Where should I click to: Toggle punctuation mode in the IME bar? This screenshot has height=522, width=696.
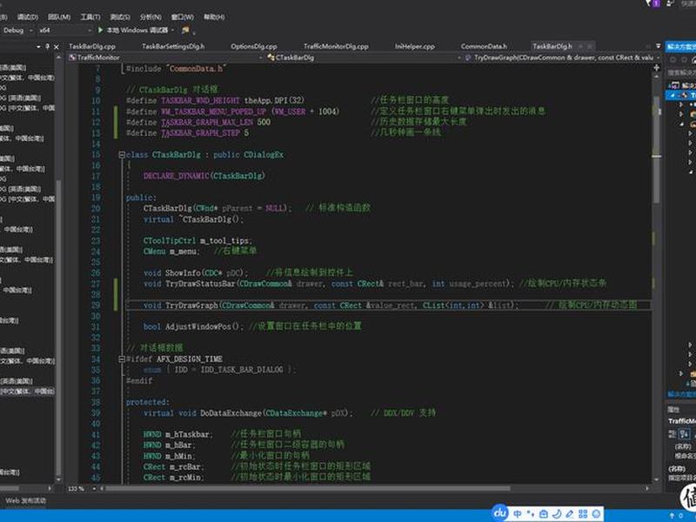click(531, 514)
